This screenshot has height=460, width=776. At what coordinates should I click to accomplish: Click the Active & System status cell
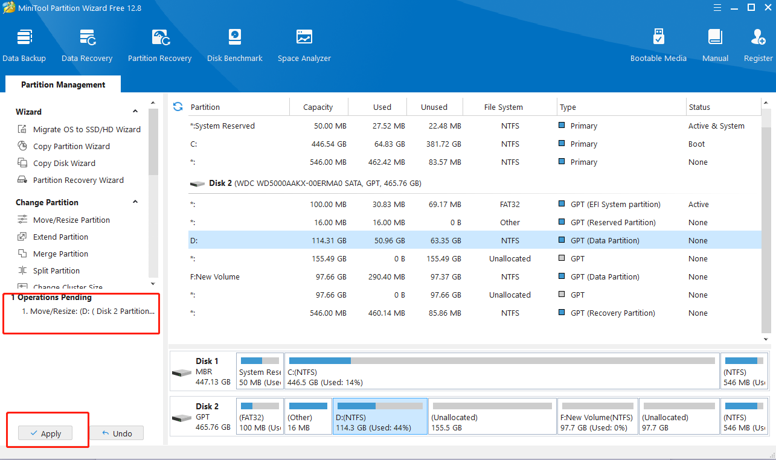(x=716, y=126)
